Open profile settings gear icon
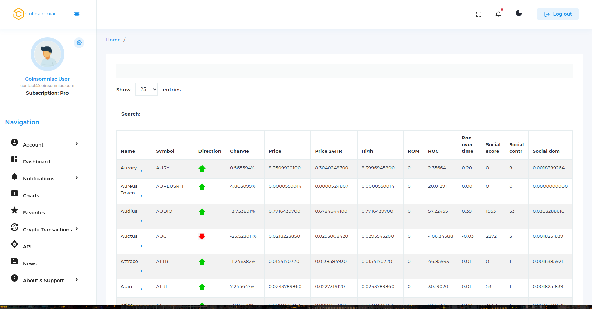Viewport: 592px width, 309px height. coord(79,43)
